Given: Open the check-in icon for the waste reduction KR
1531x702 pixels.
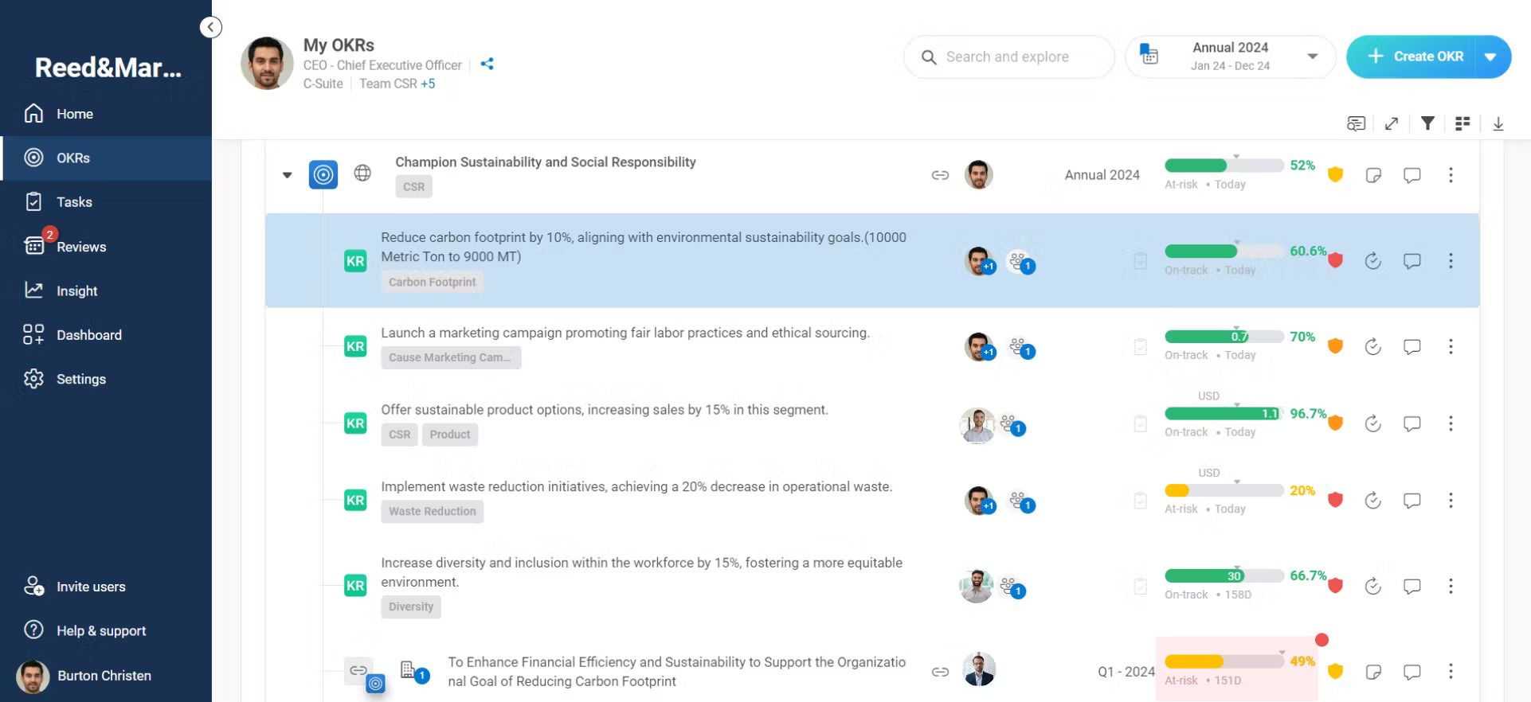Looking at the screenshot, I should (x=1372, y=500).
